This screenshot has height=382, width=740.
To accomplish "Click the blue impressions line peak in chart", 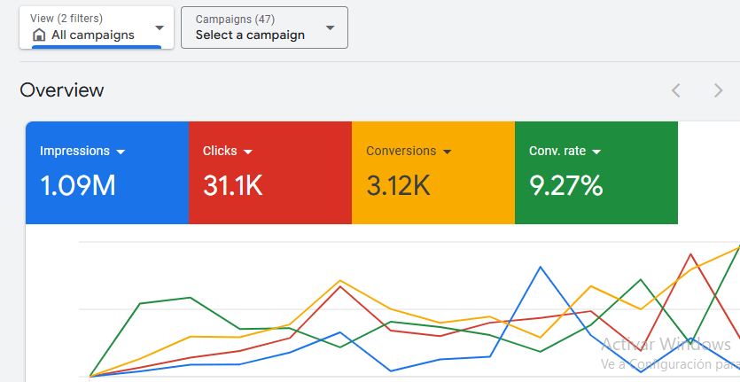I will 540,267.
